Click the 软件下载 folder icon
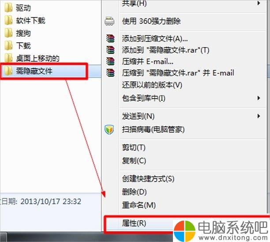The height and width of the screenshot is (242, 270). pos(8,20)
